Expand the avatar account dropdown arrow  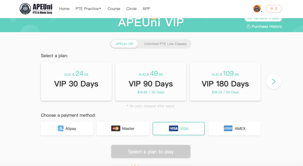[x=261, y=12]
